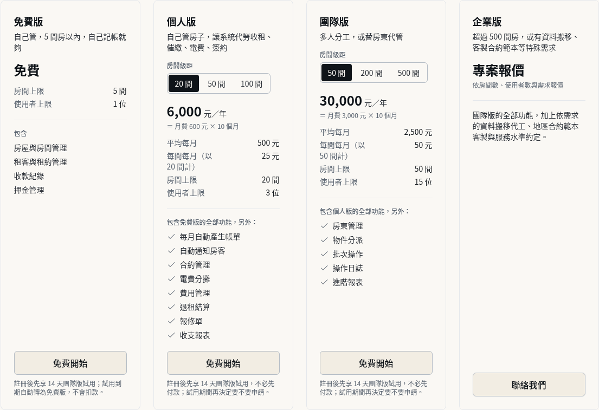
Task: Click checkmark beside 操作日誌
Action: coord(324,269)
